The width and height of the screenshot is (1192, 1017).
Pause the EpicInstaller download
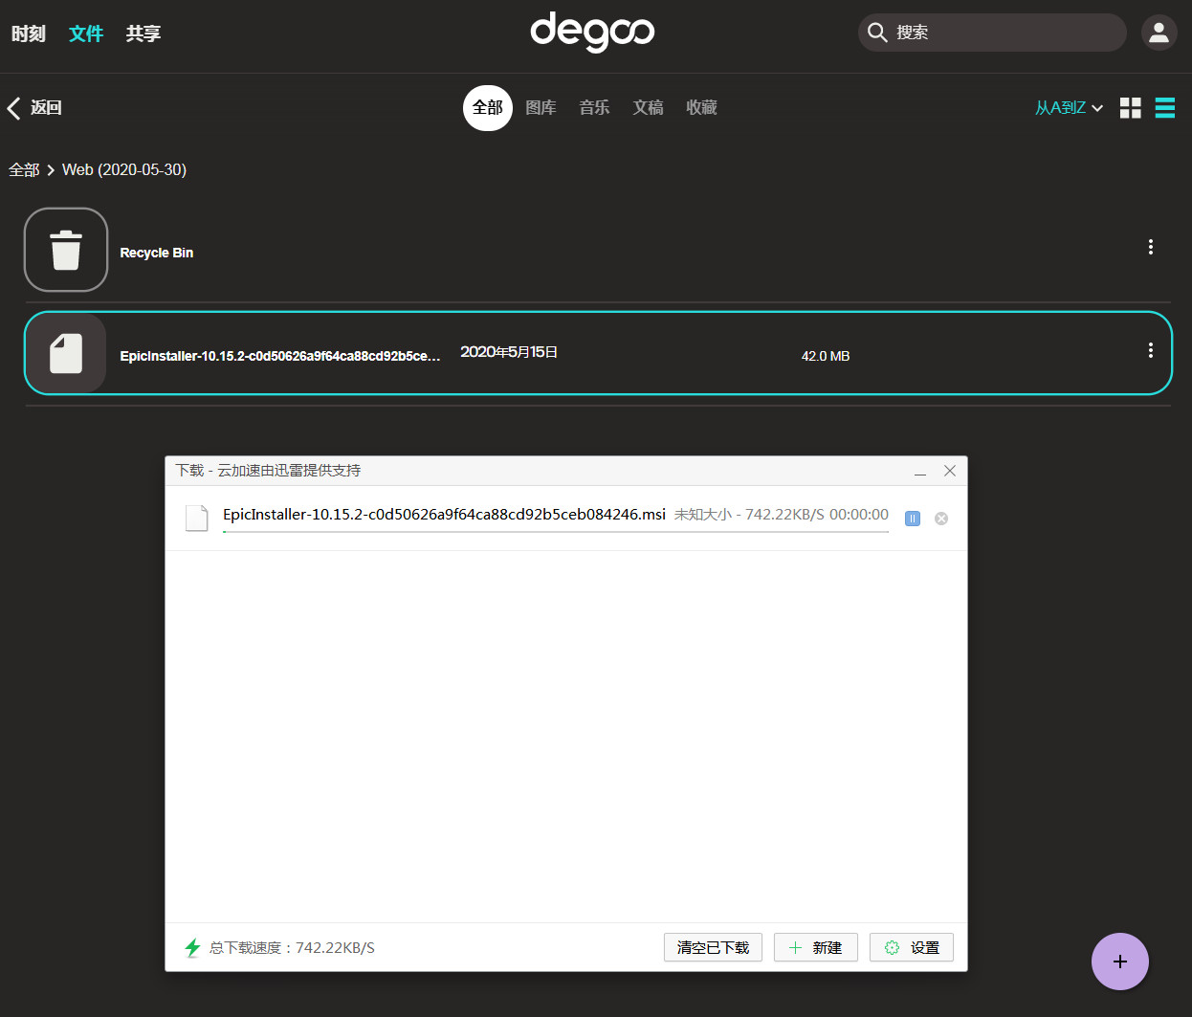point(913,519)
